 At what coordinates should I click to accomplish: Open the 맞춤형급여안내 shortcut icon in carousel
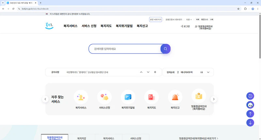[199, 96]
